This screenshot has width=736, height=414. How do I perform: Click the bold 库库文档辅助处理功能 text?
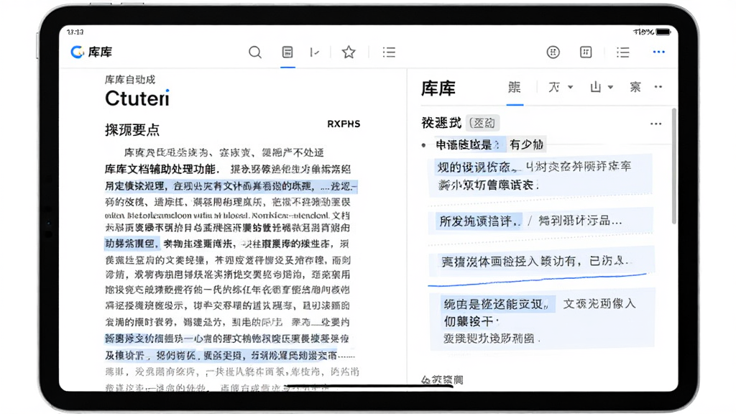162,169
